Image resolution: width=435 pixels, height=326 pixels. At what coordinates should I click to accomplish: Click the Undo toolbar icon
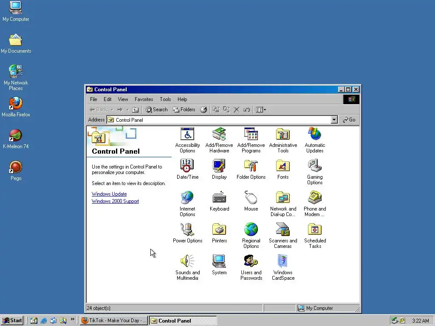click(247, 110)
